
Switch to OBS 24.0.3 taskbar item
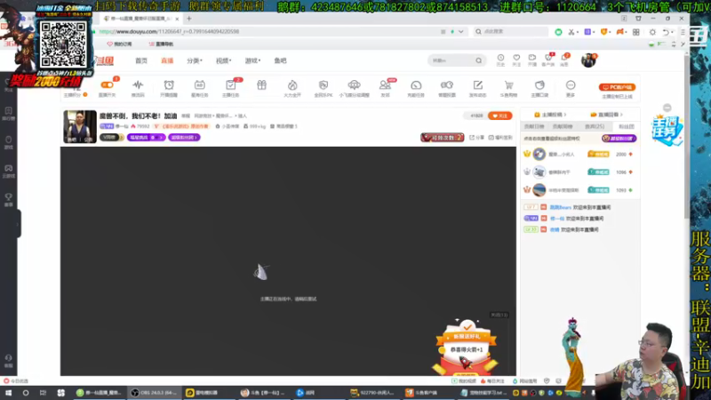click(x=155, y=393)
